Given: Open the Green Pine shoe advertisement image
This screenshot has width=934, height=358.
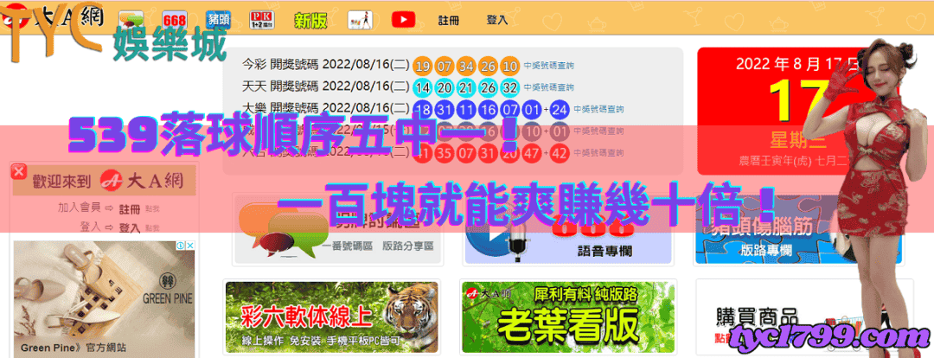Looking at the screenshot, I should click(105, 299).
